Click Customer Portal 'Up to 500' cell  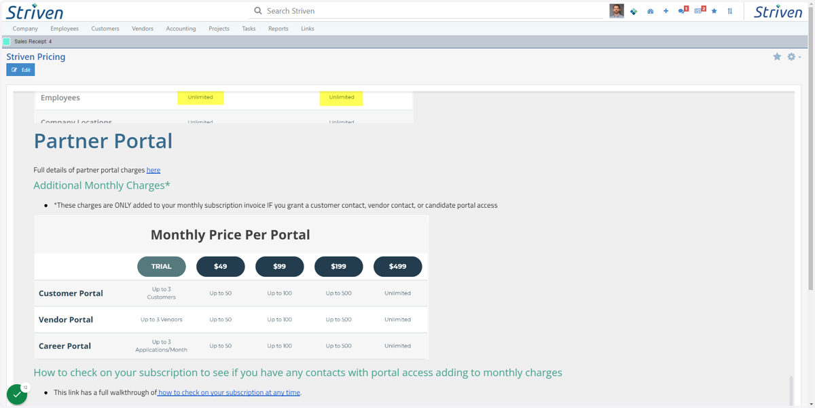point(339,293)
